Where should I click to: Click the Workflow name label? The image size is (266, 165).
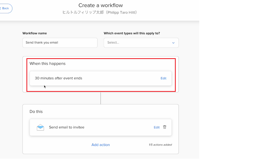coord(35,33)
